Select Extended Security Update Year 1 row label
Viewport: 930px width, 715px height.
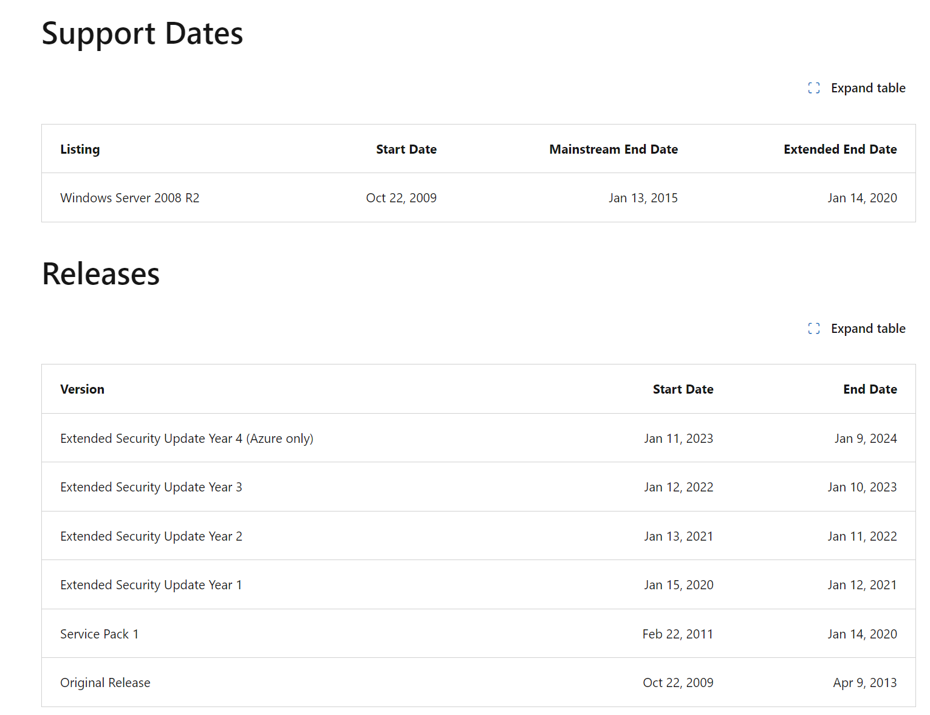tap(151, 585)
